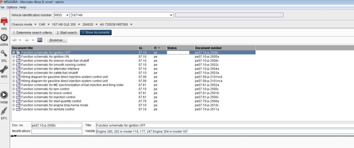
Task: Expand Function schematic for ignition ON
Action: point(14,57)
